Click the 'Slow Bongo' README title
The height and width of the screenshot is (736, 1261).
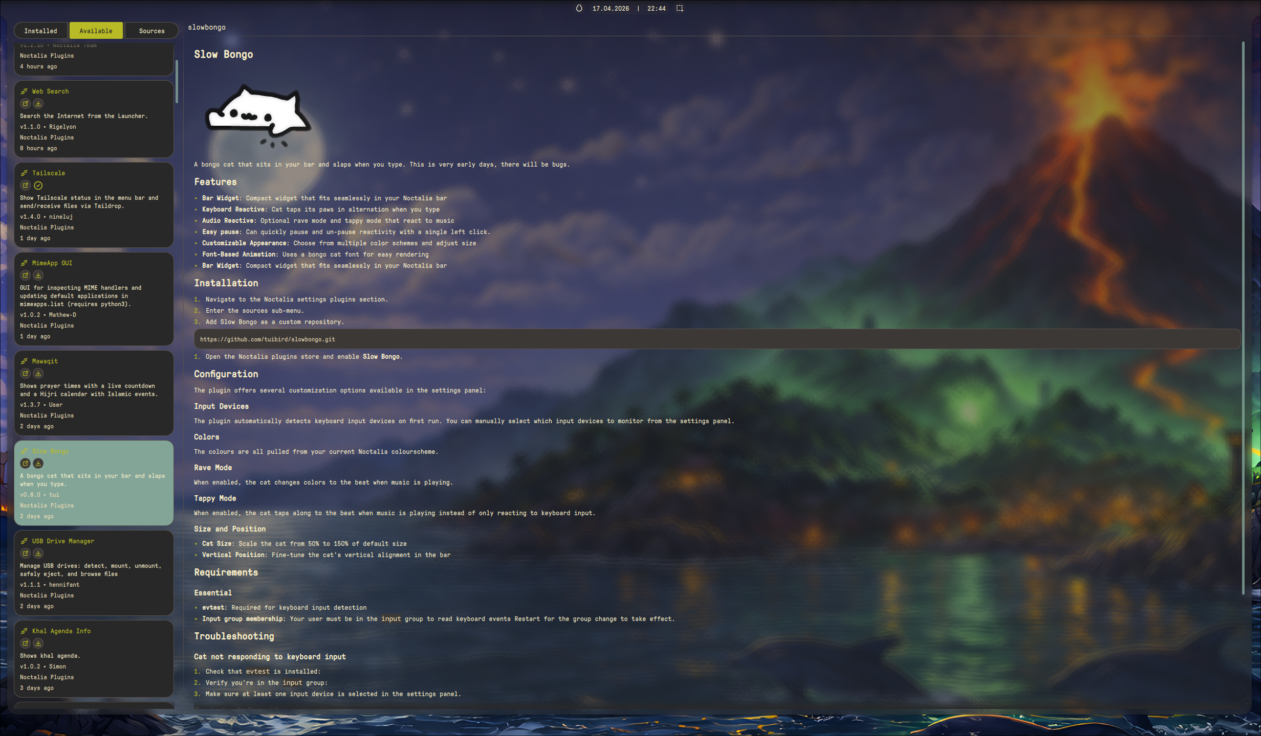point(224,55)
